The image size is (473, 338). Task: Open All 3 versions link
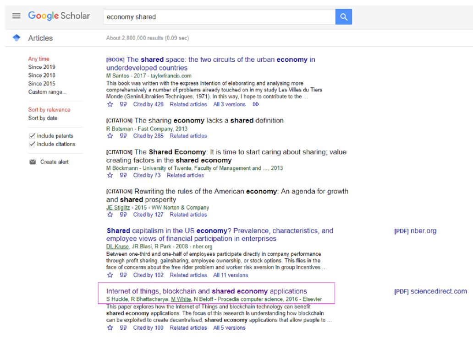coord(229,104)
